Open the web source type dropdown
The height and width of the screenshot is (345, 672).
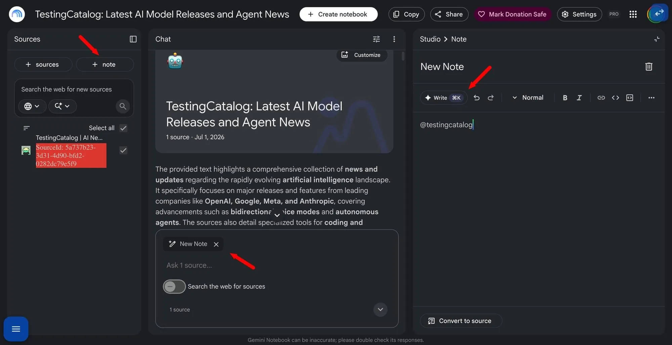(x=32, y=106)
